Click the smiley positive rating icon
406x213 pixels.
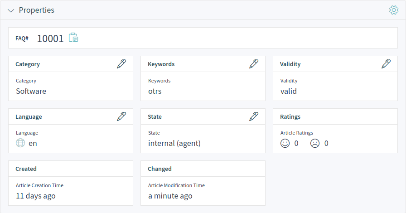coord(285,143)
